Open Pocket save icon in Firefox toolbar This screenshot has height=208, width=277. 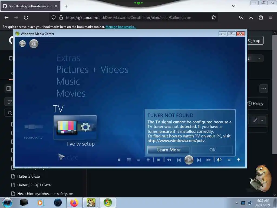241,17
